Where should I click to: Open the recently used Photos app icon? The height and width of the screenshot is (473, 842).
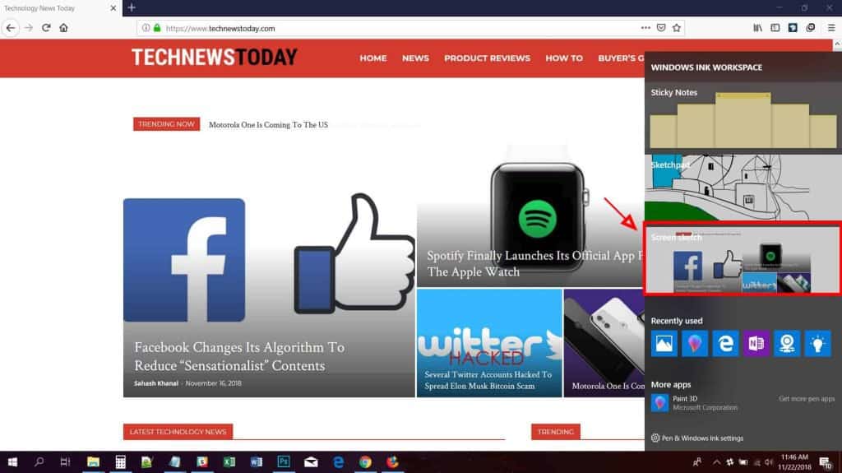(664, 344)
